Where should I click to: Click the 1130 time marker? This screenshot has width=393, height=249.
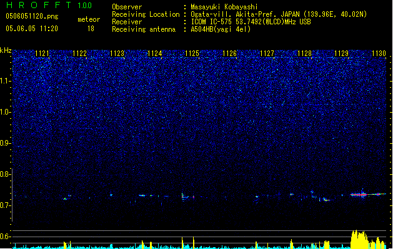click(x=379, y=54)
